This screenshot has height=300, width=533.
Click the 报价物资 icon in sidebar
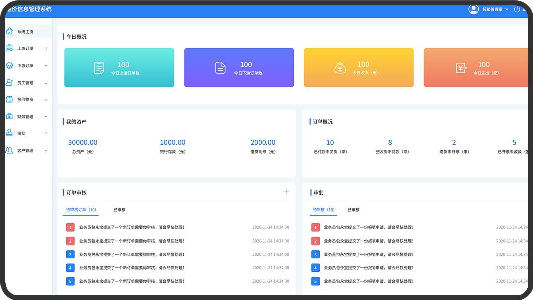coord(9,99)
